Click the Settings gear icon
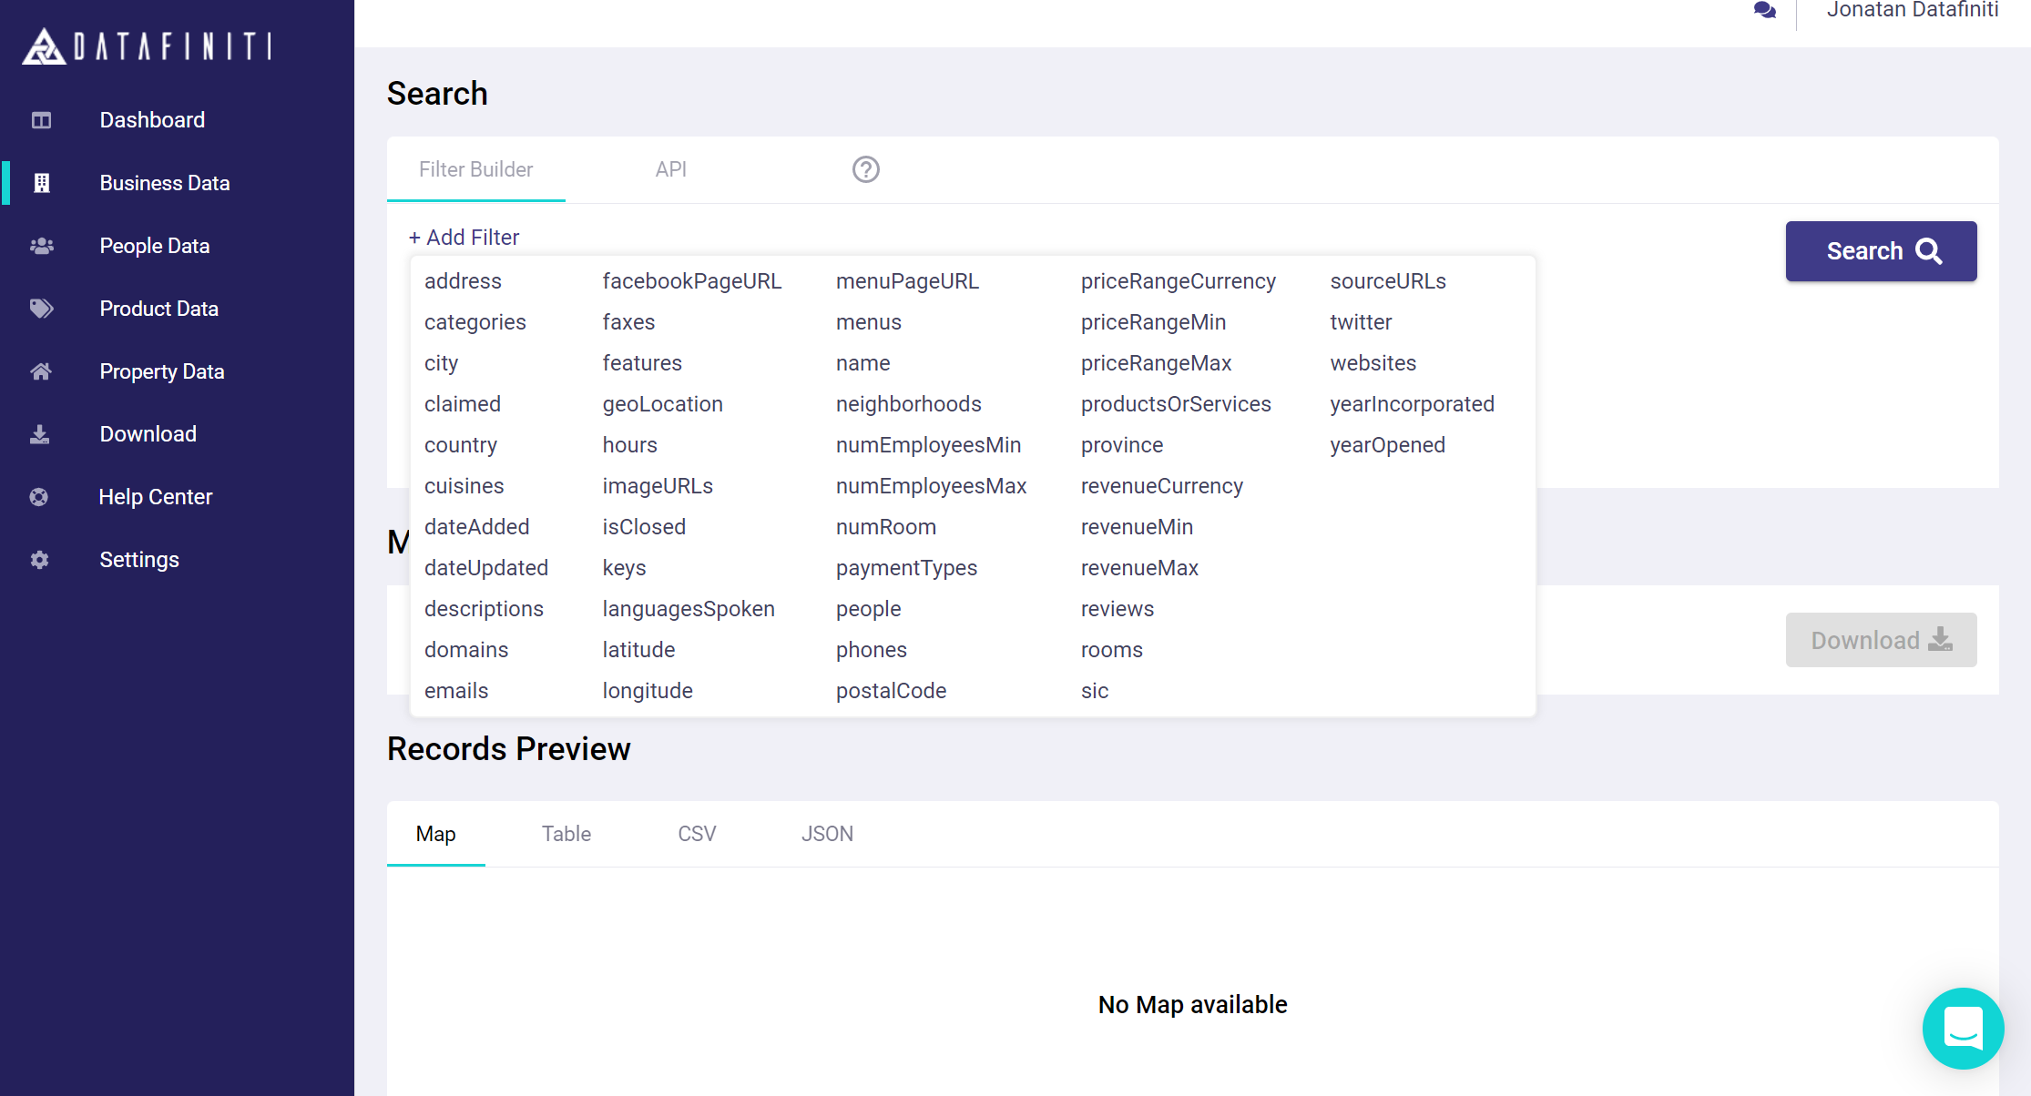 [x=39, y=560]
